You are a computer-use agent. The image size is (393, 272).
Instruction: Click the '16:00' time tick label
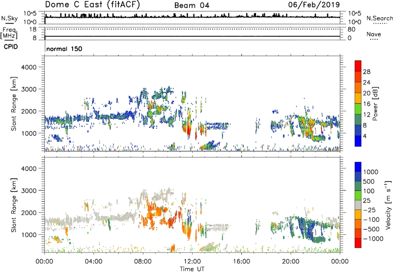click(x=241, y=262)
